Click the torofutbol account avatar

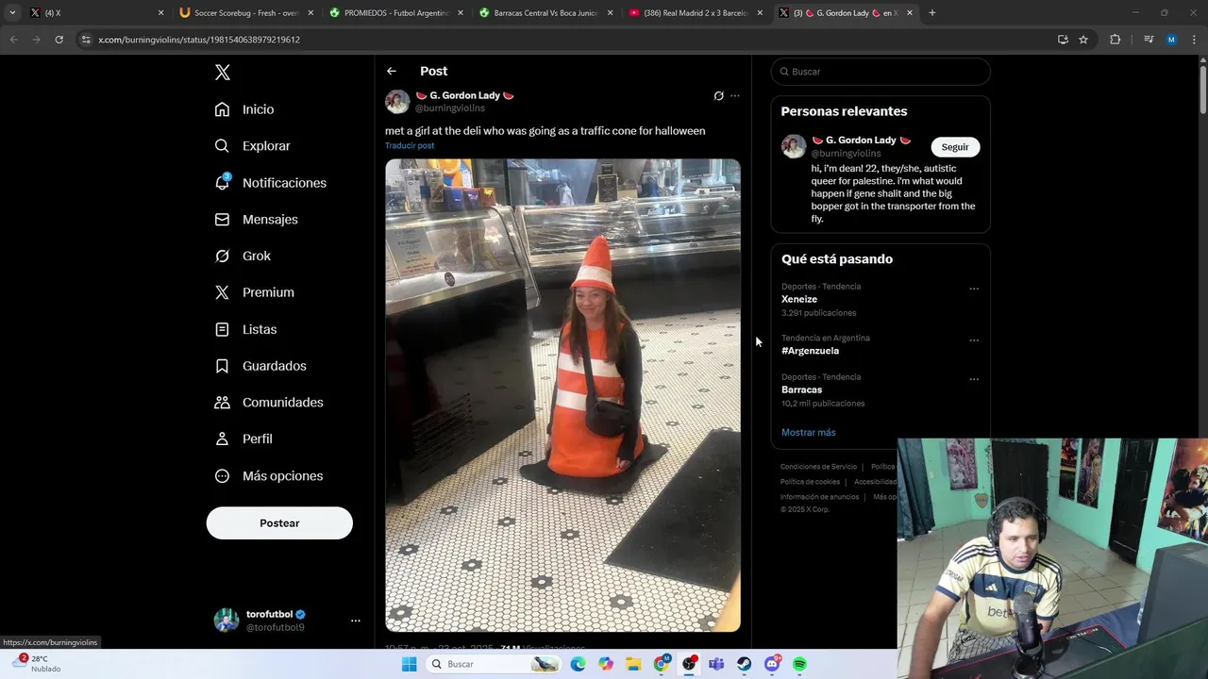(x=226, y=620)
